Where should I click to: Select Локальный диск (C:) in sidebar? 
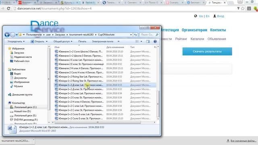tap(25, 107)
